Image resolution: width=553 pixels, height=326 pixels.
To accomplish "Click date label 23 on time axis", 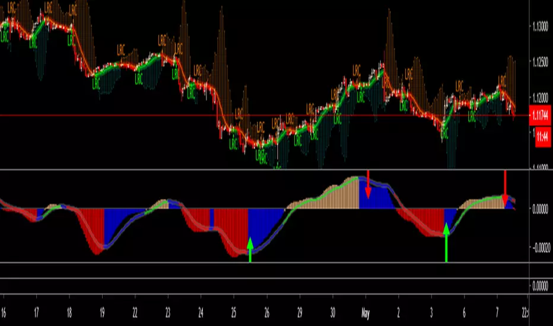I will (167, 312).
